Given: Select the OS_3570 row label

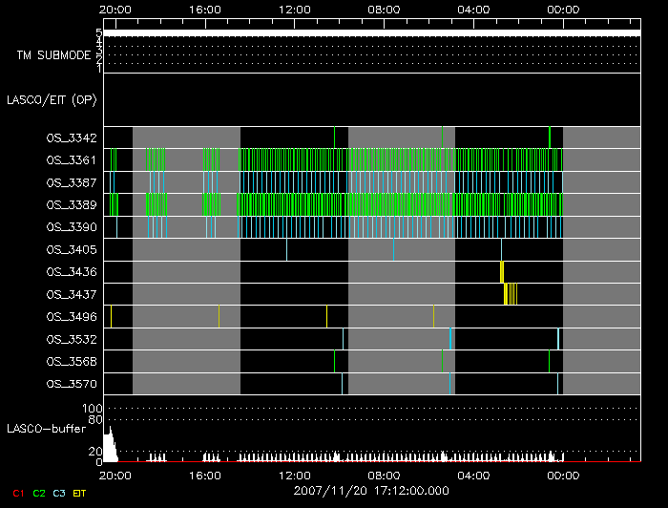Looking at the screenshot, I should coord(71,384).
